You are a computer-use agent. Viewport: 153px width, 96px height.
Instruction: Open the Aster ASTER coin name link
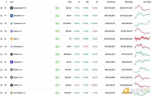click(18, 77)
